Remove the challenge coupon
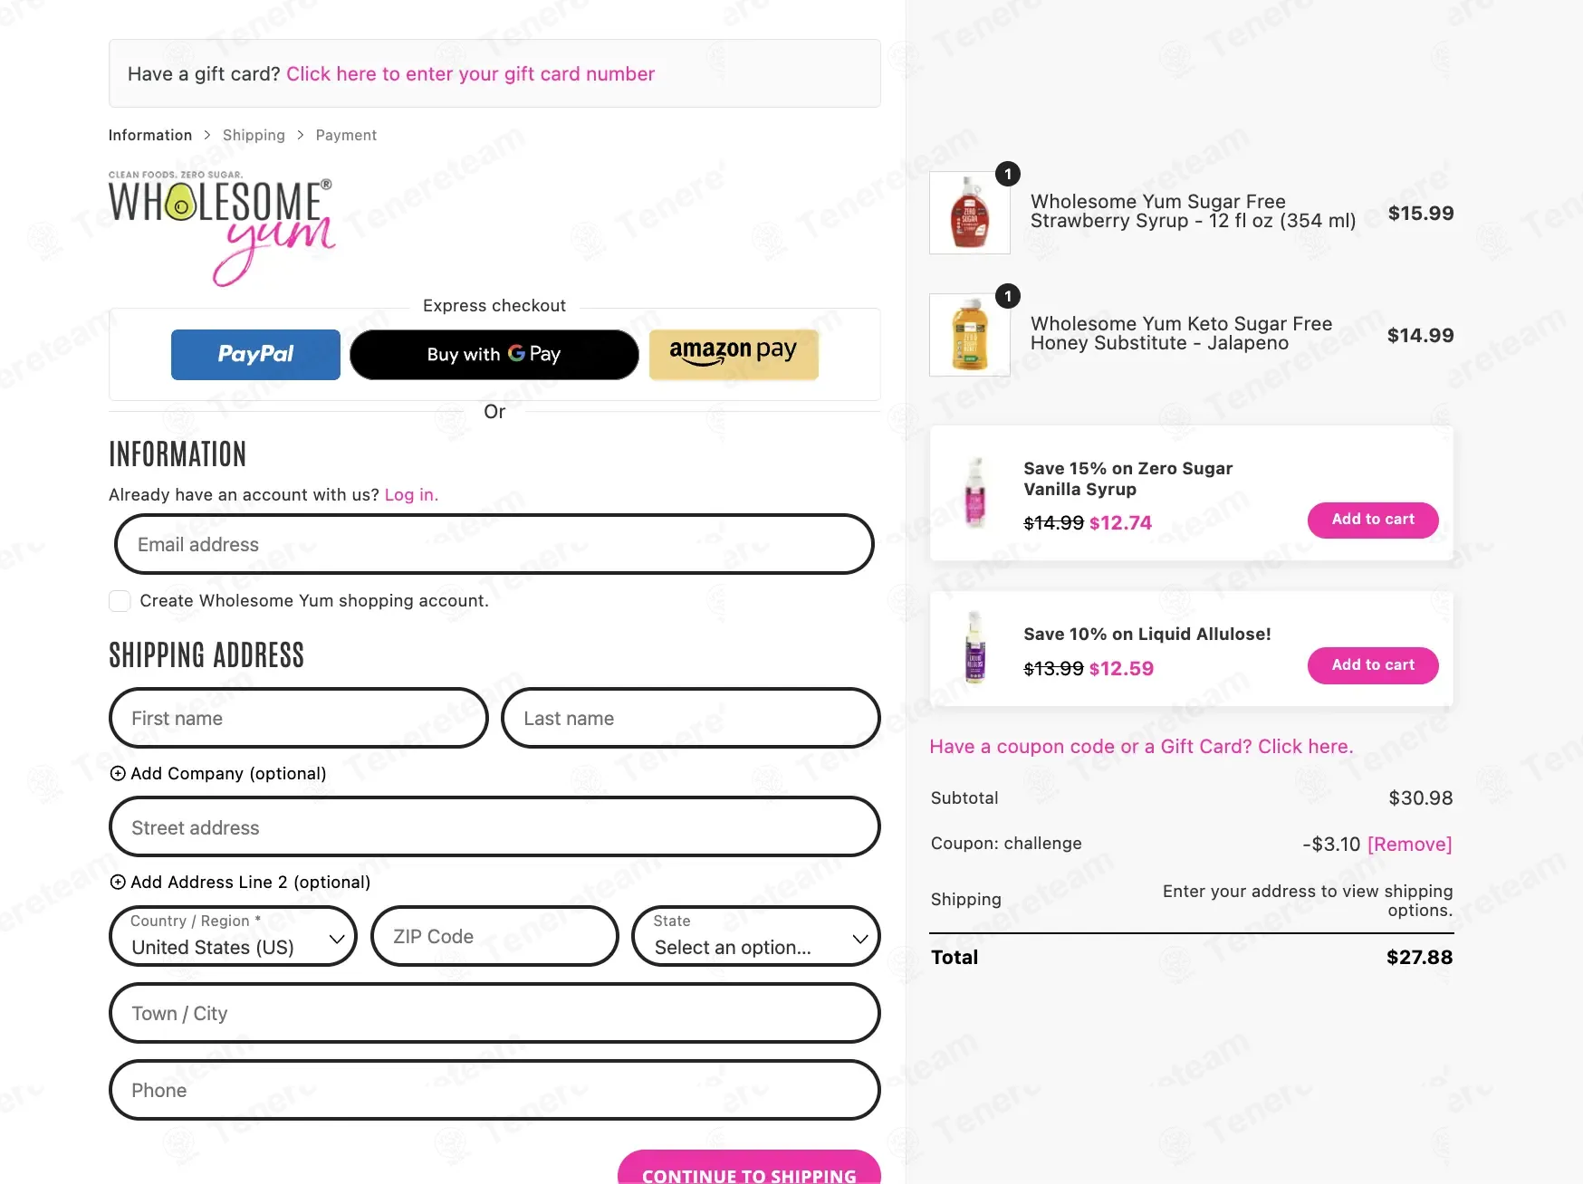Screen dimensions: 1583x1184 1409,844
